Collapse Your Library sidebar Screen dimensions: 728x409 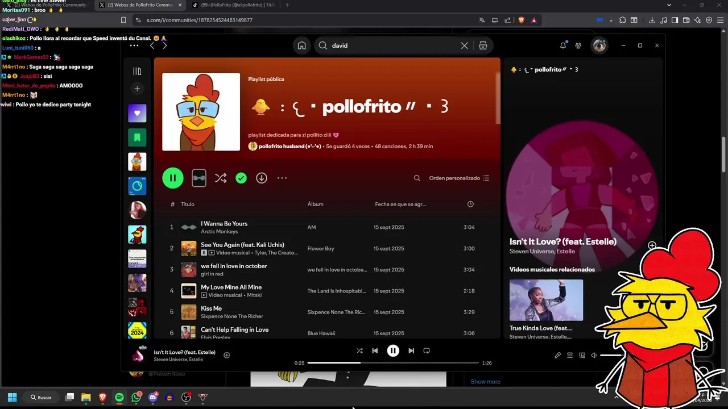pos(137,71)
